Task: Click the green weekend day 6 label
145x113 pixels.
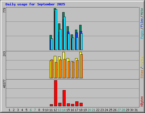Action: (31, 110)
